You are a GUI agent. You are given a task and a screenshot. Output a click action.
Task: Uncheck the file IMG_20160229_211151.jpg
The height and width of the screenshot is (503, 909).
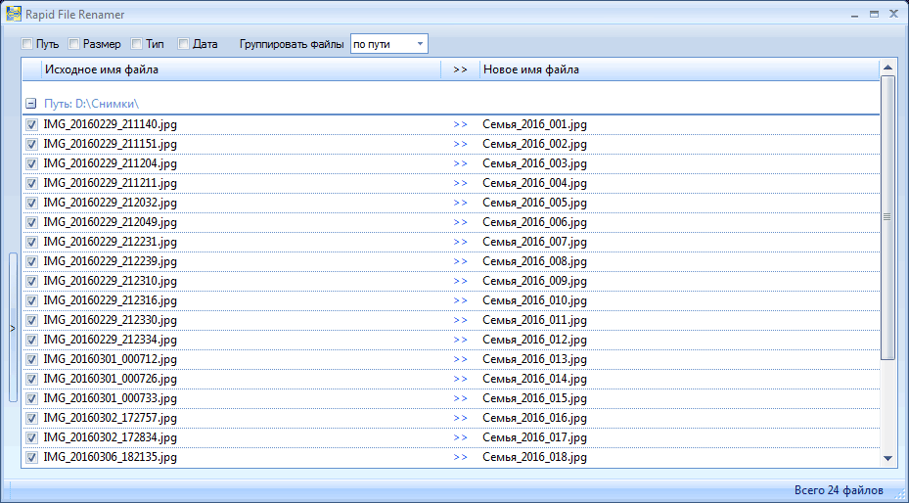tap(31, 144)
